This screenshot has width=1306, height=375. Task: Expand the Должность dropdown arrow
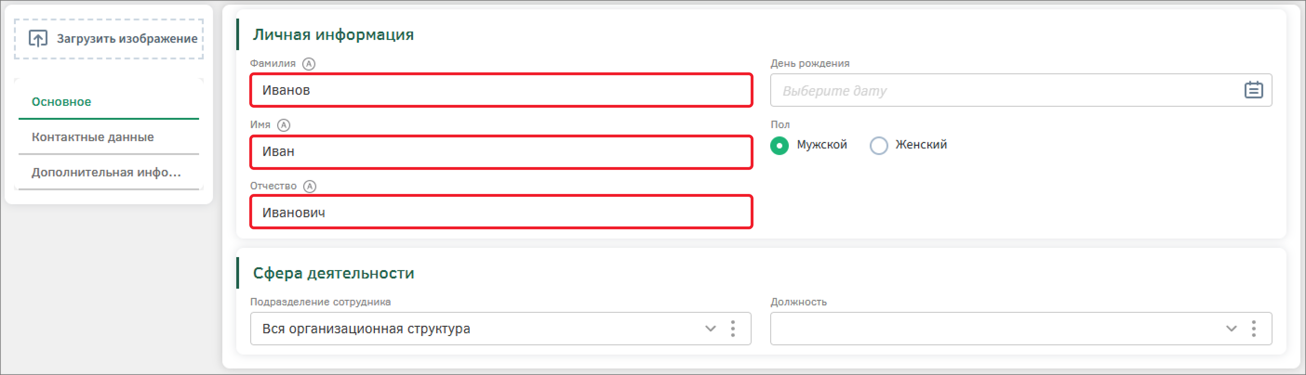[x=1231, y=329]
